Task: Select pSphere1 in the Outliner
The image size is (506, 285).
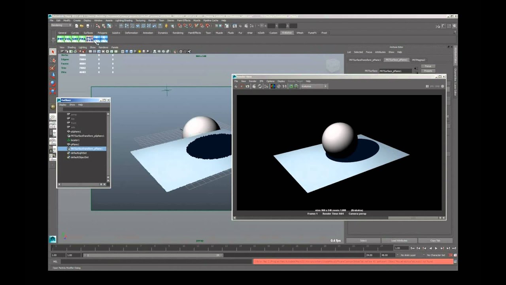Action: [x=76, y=131]
